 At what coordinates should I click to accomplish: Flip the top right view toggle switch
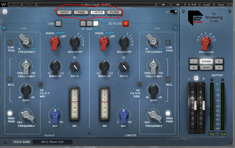pos(174,11)
